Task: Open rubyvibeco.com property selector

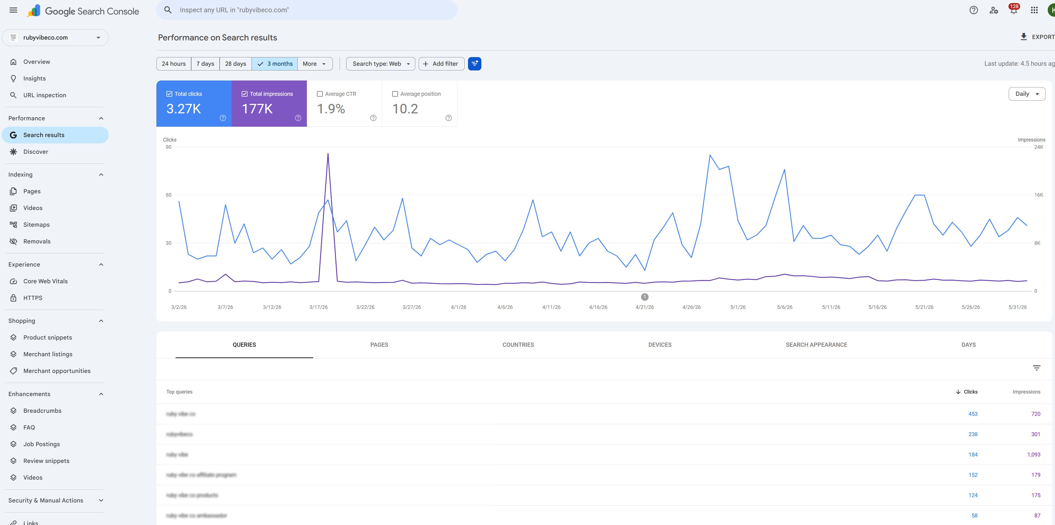Action: (x=55, y=38)
